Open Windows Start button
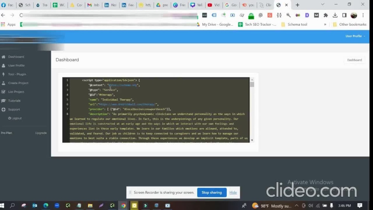Viewport: 373px width, 210px height. [2, 205]
